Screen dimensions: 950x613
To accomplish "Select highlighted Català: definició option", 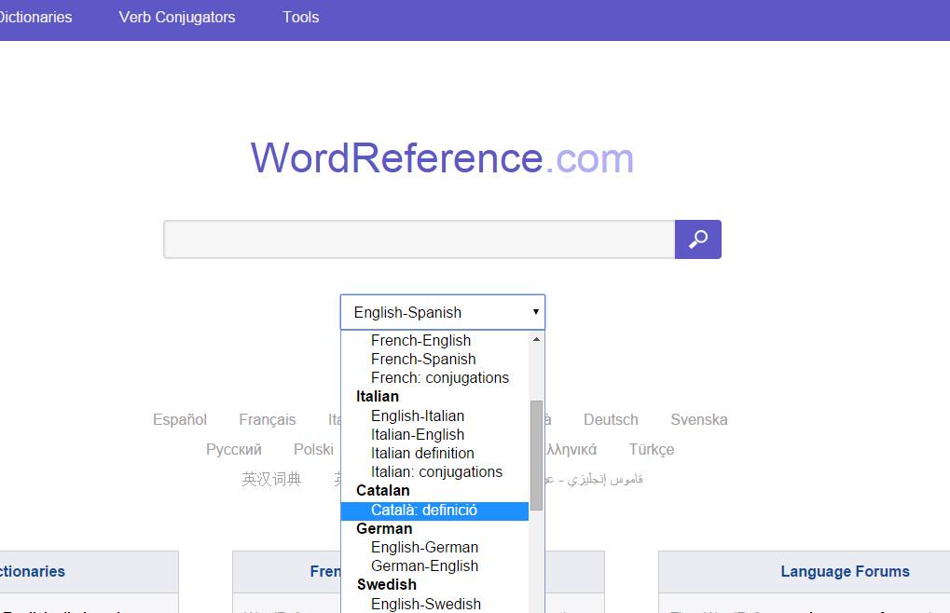I will click(434, 511).
